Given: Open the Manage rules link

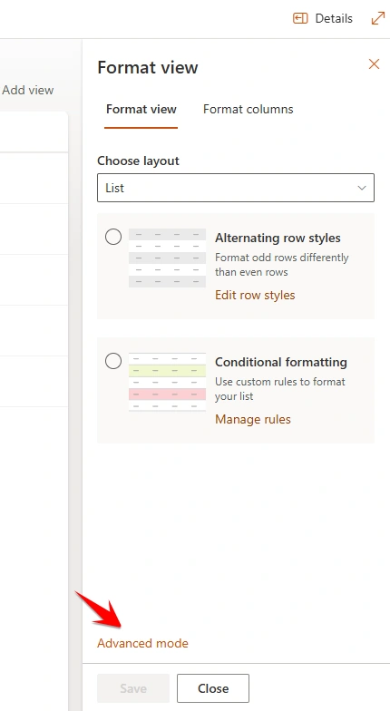Looking at the screenshot, I should pyautogui.click(x=252, y=419).
